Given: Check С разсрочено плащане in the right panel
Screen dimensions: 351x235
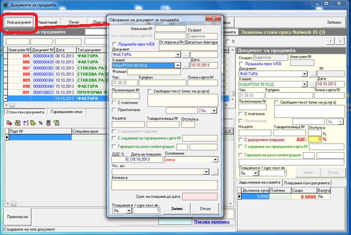Looking at the screenshot, I should coord(241,140).
